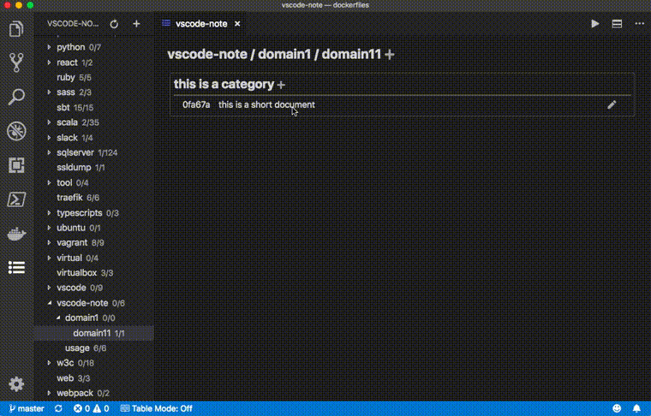This screenshot has width=651, height=416.
Task: Select the web 3/3 item
Action: [x=94, y=377]
